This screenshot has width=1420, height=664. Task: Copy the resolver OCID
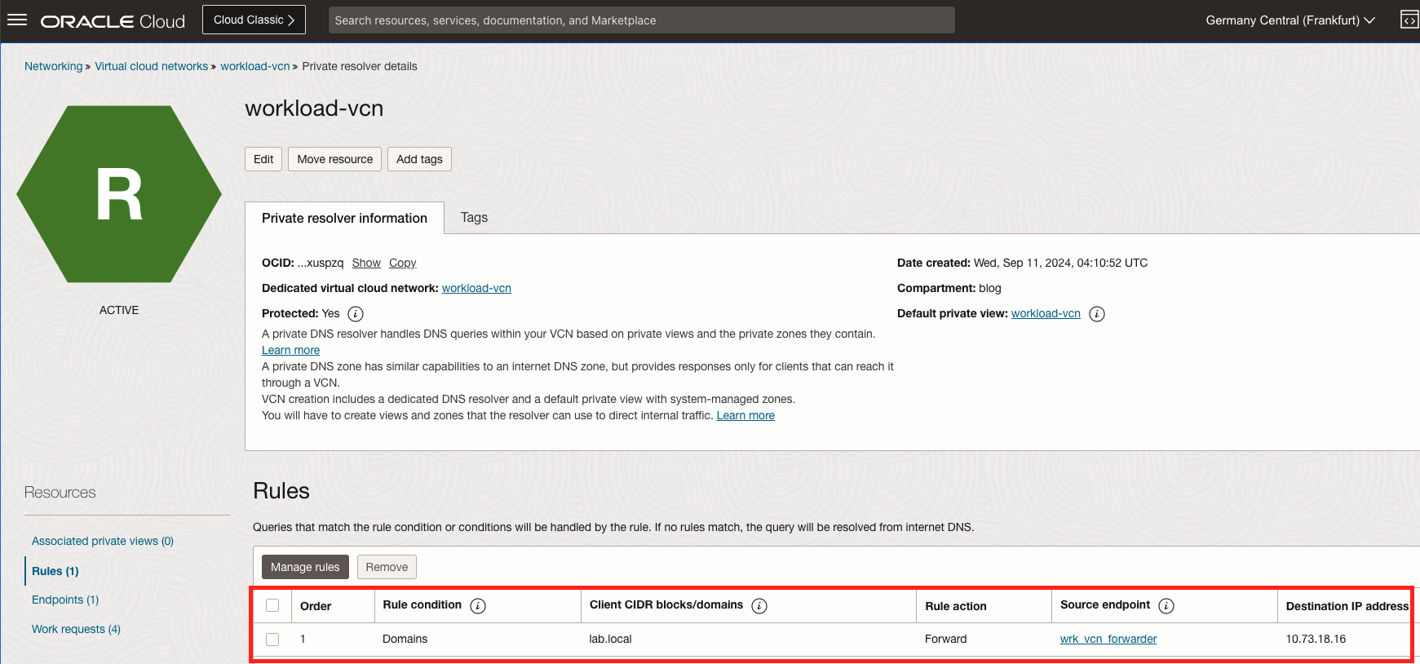point(403,263)
